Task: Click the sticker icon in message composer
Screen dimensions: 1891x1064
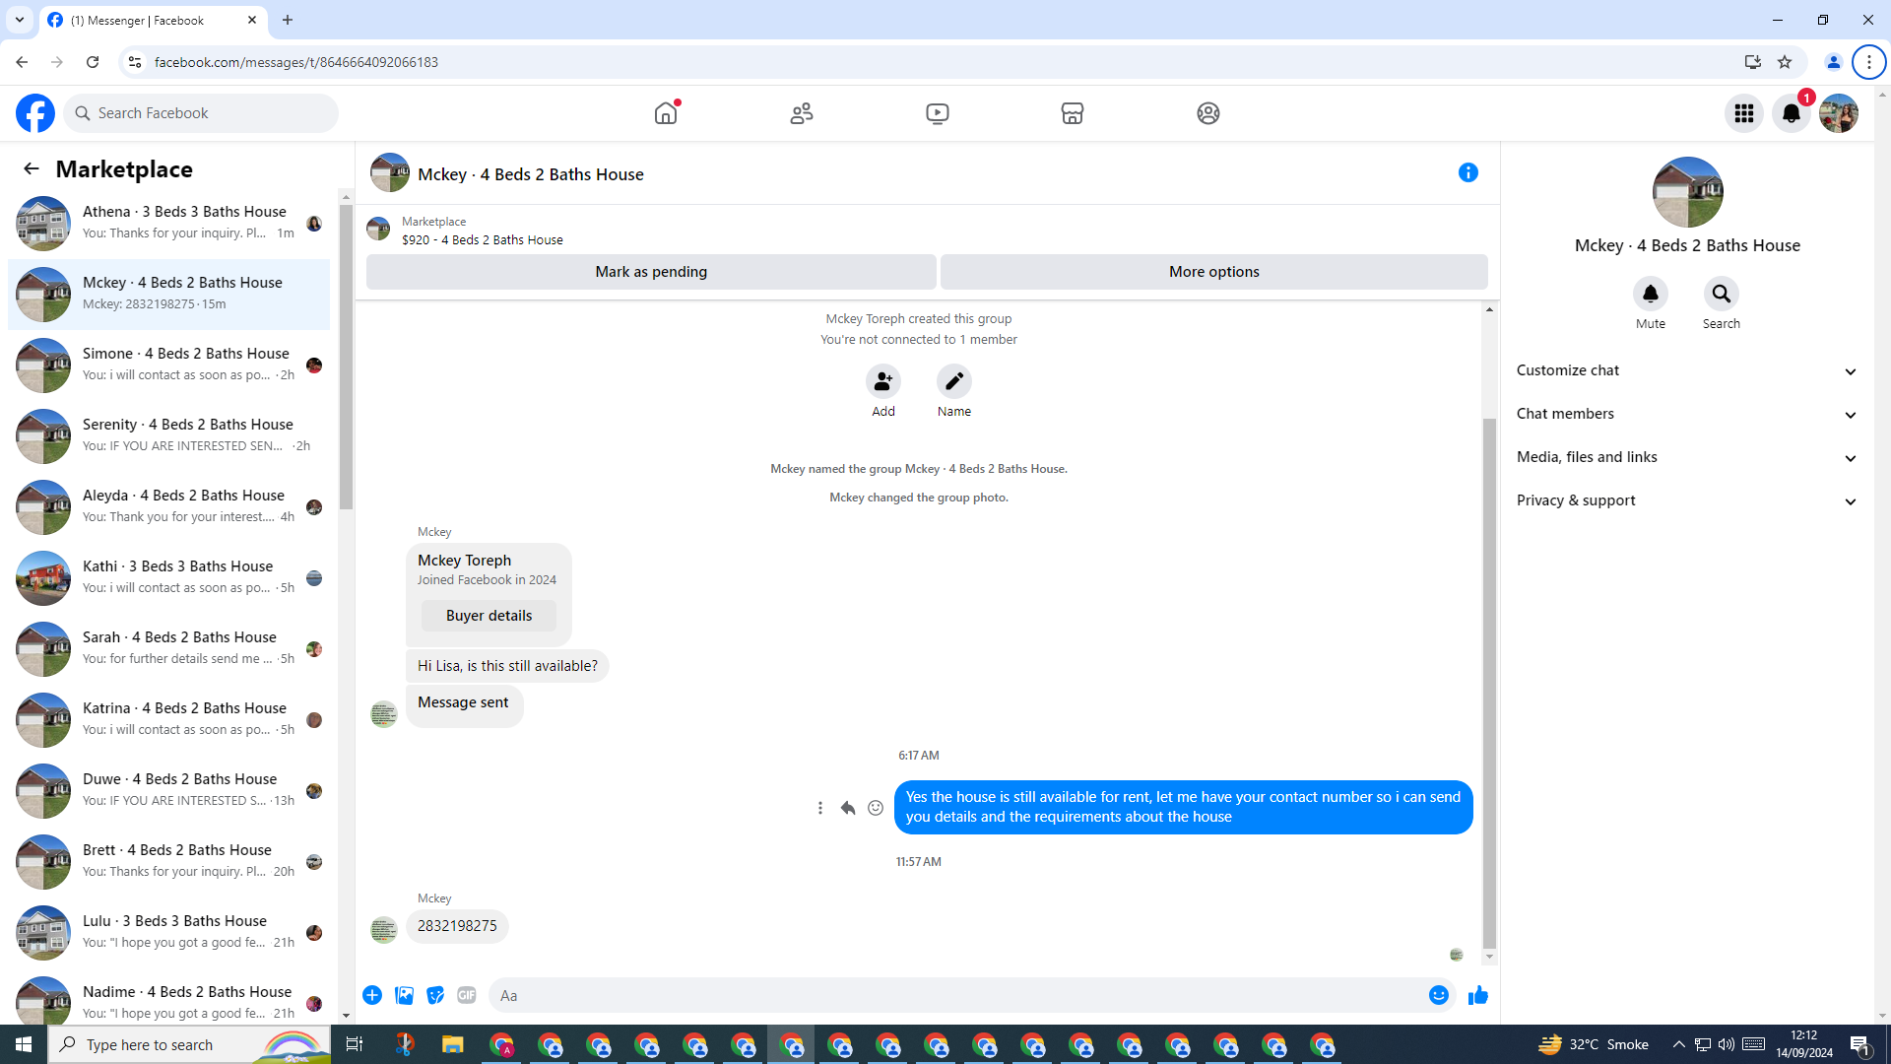Action: [x=435, y=995]
